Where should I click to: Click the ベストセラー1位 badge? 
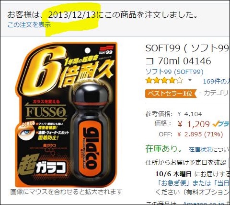pos(171,94)
